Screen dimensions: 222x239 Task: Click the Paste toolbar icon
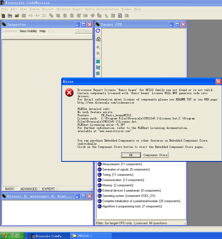58,16
